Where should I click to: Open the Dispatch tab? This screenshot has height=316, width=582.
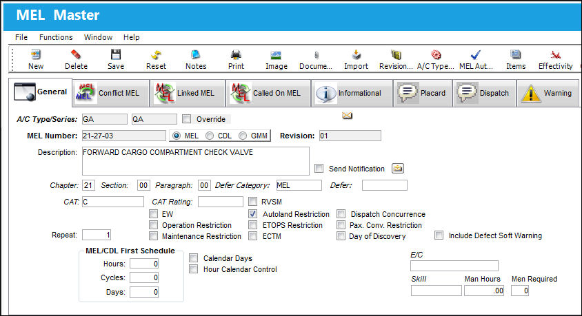484,93
